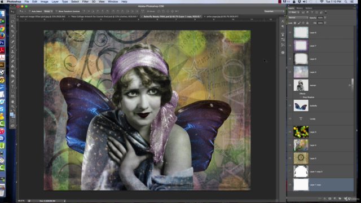Filter layers by adjustment layer icon
The width and height of the screenshot is (361, 203).
307,12
